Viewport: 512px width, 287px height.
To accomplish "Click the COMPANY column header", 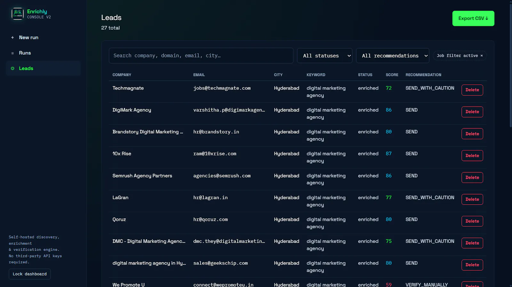I will click(x=122, y=75).
